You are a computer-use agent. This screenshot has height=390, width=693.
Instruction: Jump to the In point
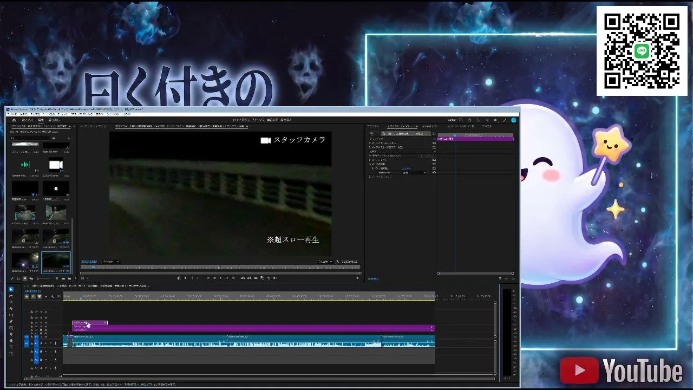click(x=208, y=278)
